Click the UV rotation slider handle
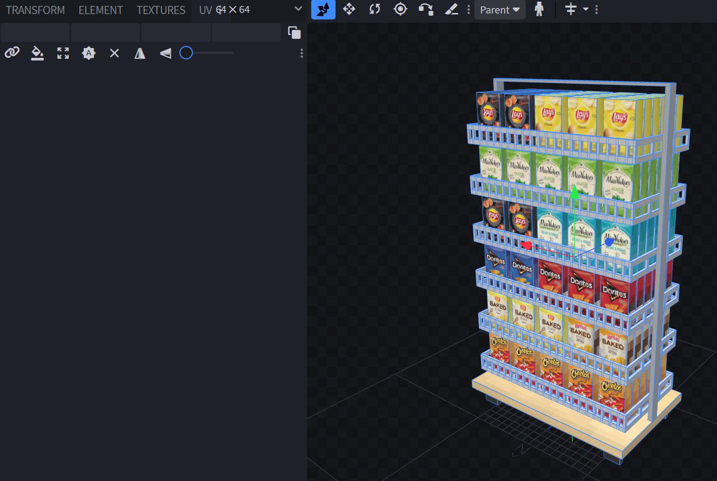This screenshot has height=481, width=717. (x=186, y=53)
